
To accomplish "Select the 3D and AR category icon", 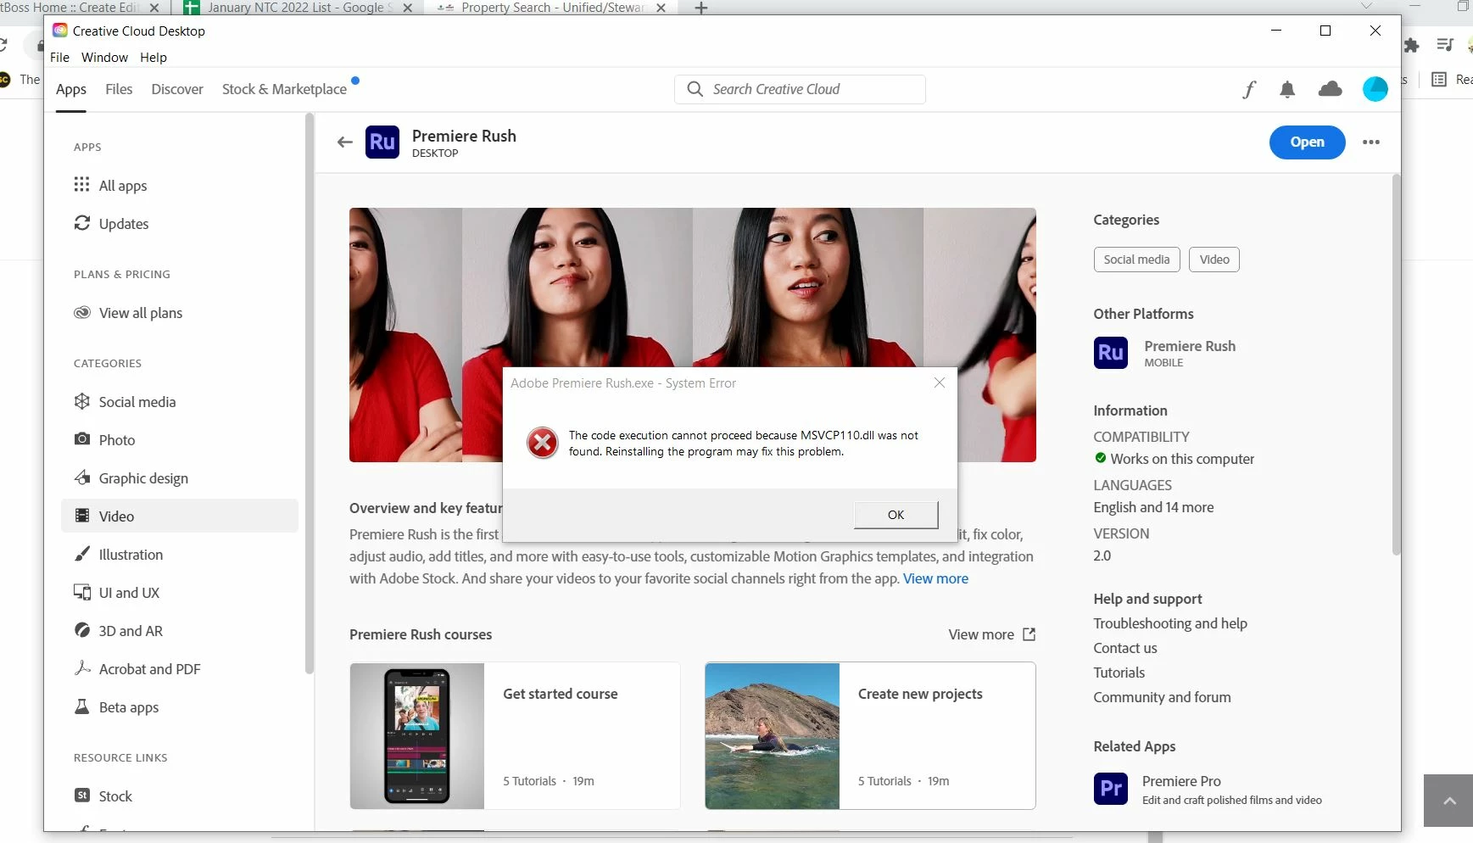I will 81,630.
